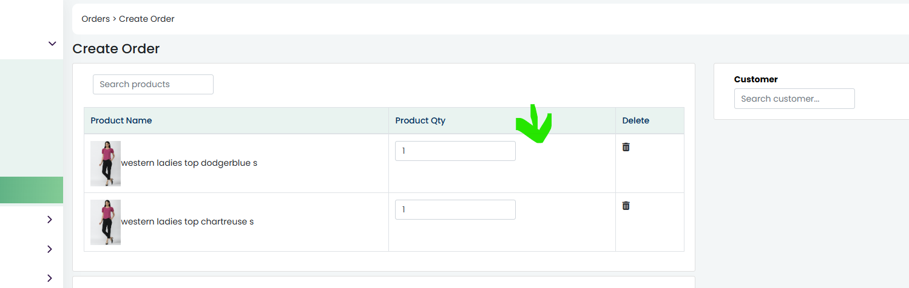Collapse the sidebar section with down chevron
The image size is (909, 288).
point(52,44)
